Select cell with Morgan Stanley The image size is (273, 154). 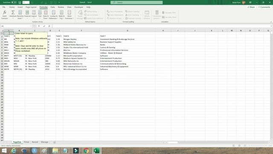click(81, 39)
